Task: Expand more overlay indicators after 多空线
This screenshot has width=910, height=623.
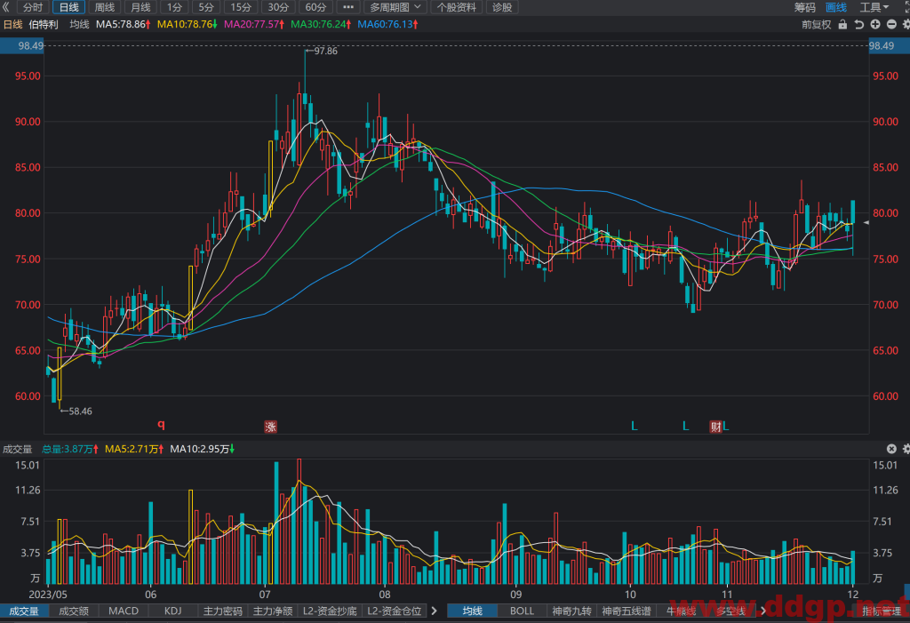Action: point(762,611)
